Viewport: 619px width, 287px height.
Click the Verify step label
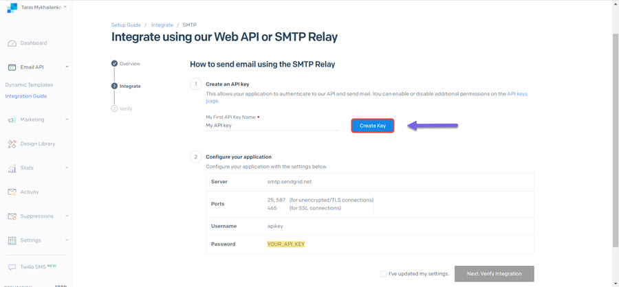pyautogui.click(x=126, y=108)
